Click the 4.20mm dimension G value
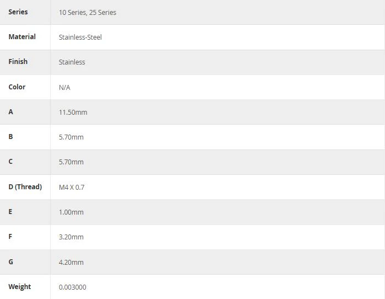 coord(71,263)
